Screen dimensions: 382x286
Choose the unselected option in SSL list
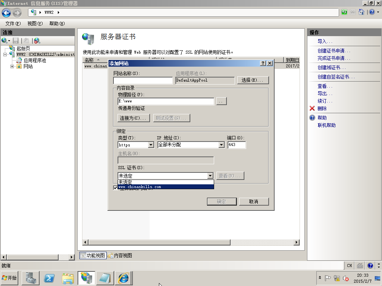pos(166,182)
